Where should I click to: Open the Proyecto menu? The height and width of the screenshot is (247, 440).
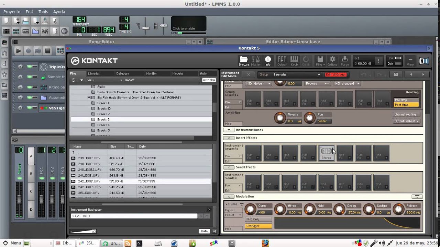(x=12, y=12)
